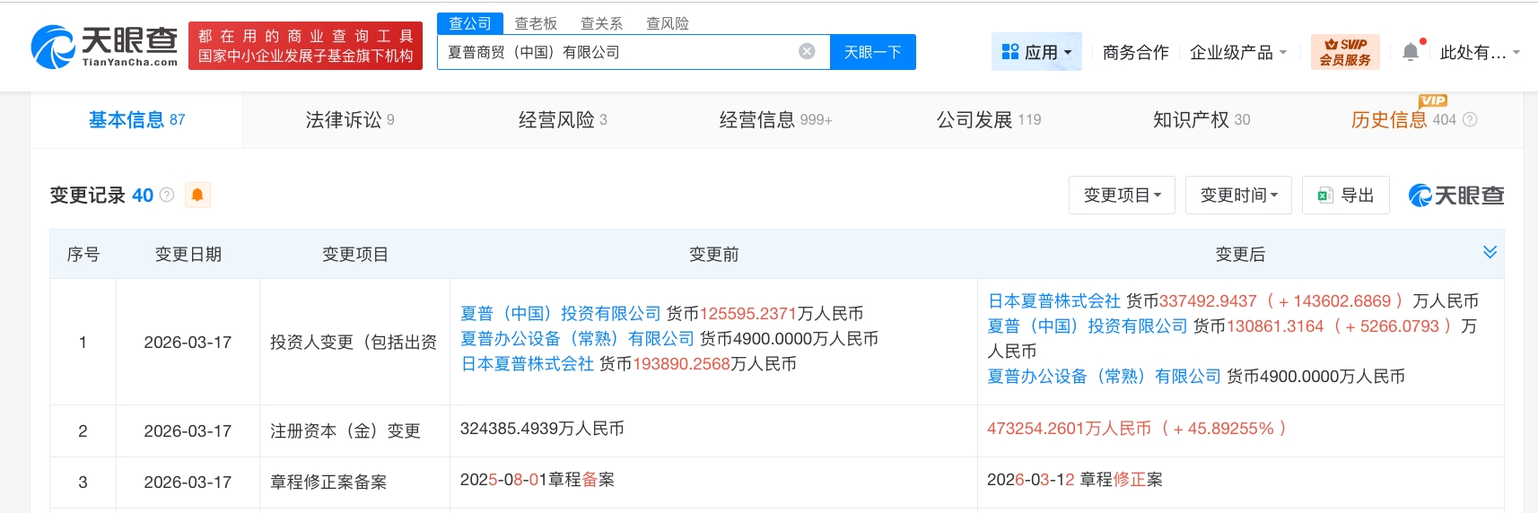This screenshot has height=513, width=1538.
Task: Export records with the 导出 button
Action: pos(1345,196)
